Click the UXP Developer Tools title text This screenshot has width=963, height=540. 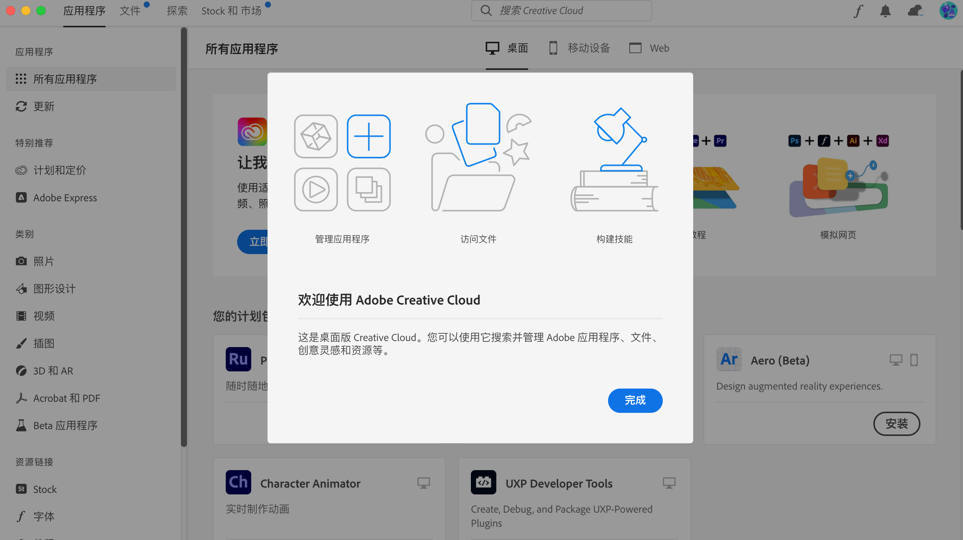click(x=559, y=483)
